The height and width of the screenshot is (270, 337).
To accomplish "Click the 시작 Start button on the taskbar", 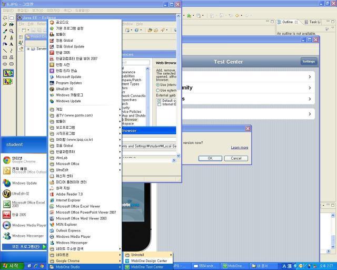I will (11, 266).
